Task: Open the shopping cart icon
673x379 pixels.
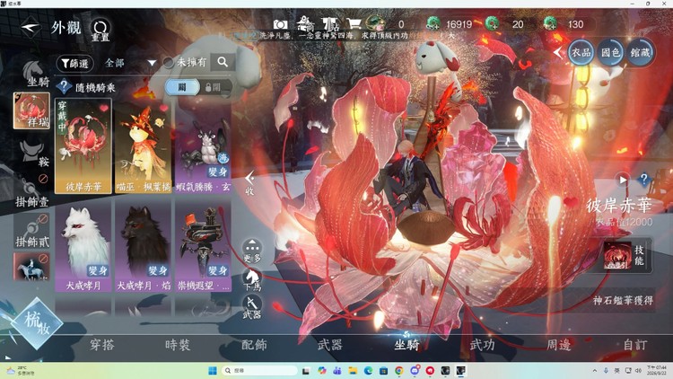Action: [354, 24]
